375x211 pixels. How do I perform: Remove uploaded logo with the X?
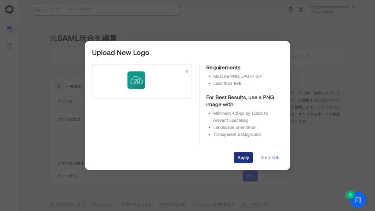coord(187,71)
